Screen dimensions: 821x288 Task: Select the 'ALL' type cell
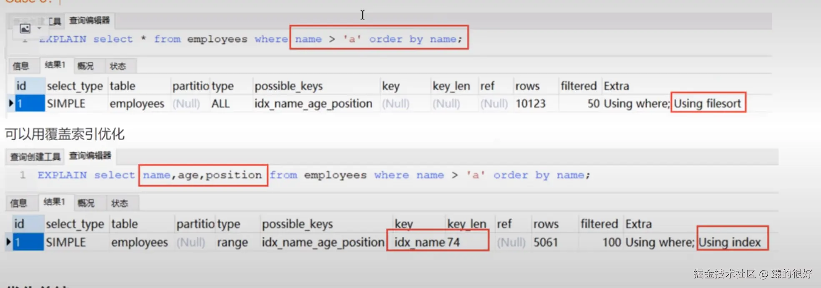pos(220,103)
